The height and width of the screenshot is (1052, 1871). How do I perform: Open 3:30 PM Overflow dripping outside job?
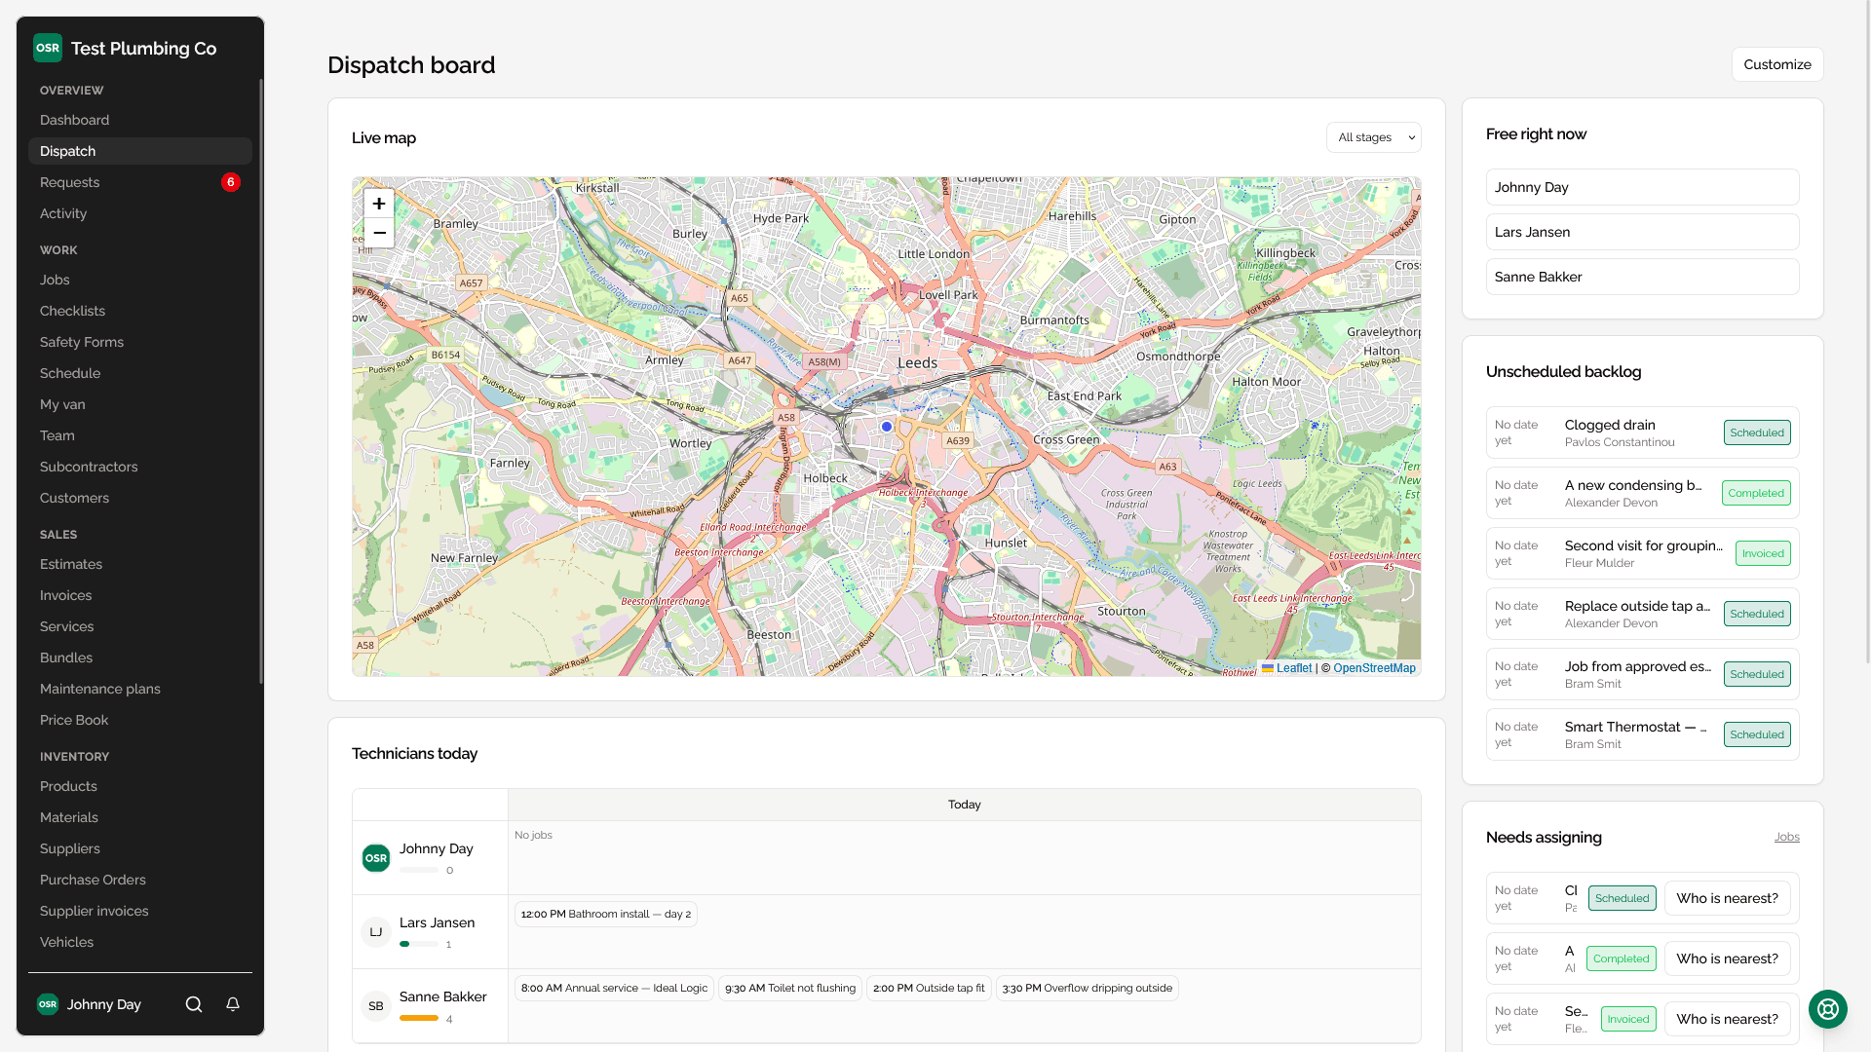(x=1088, y=988)
